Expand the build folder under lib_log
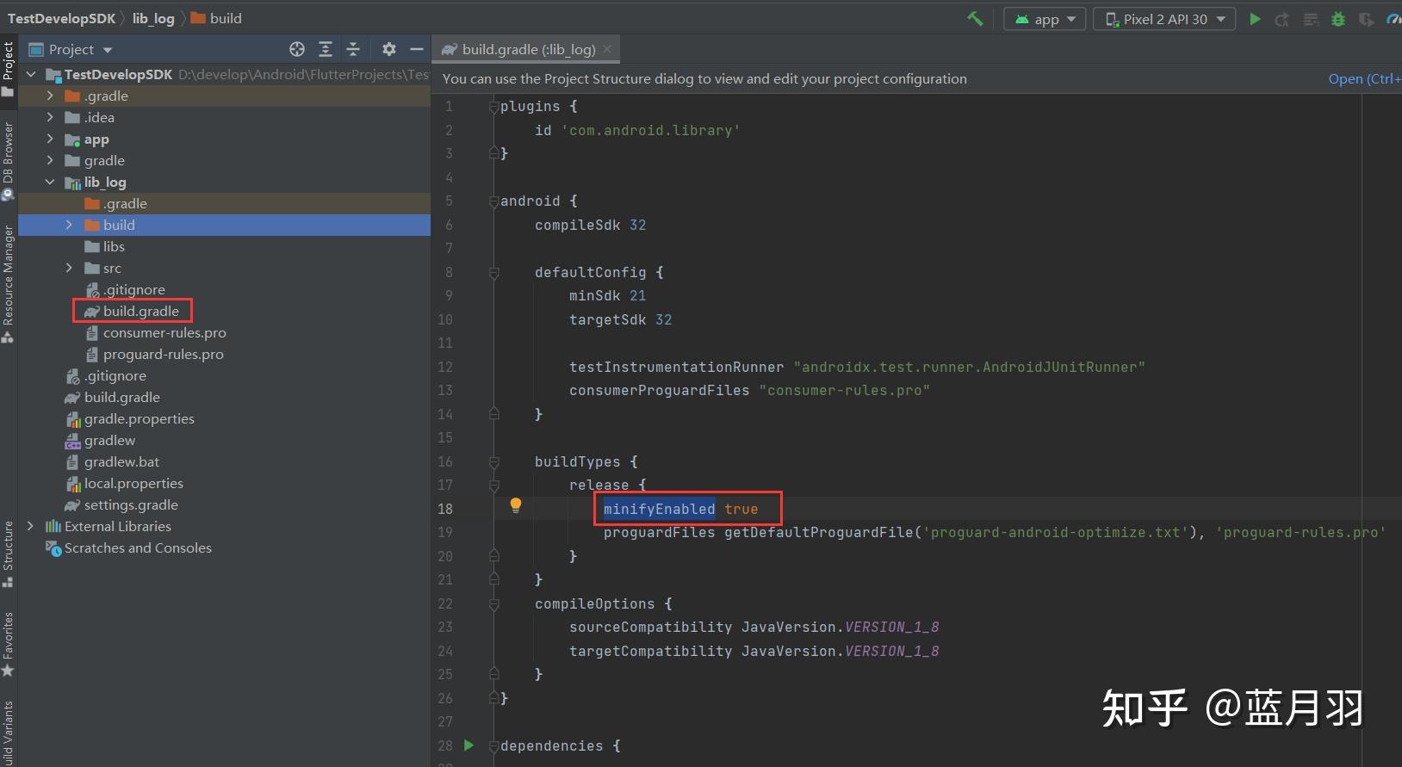This screenshot has height=767, width=1402. click(69, 225)
